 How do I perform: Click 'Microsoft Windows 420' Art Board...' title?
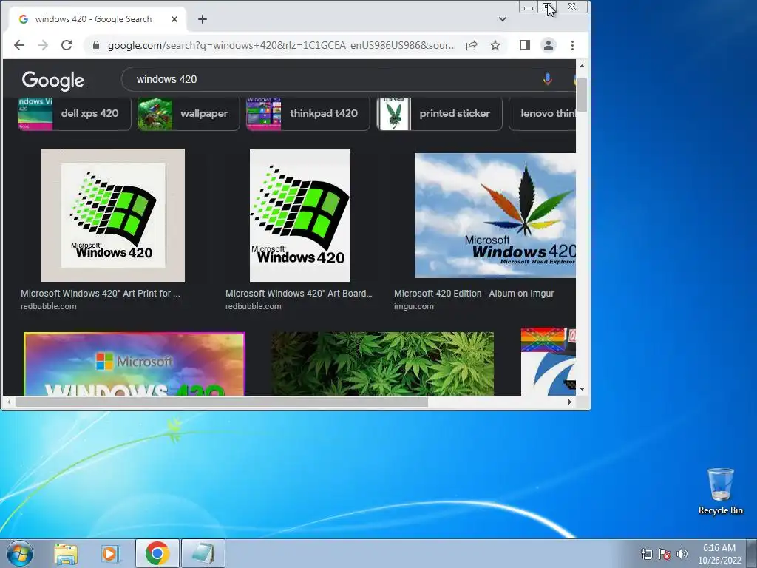[299, 294]
